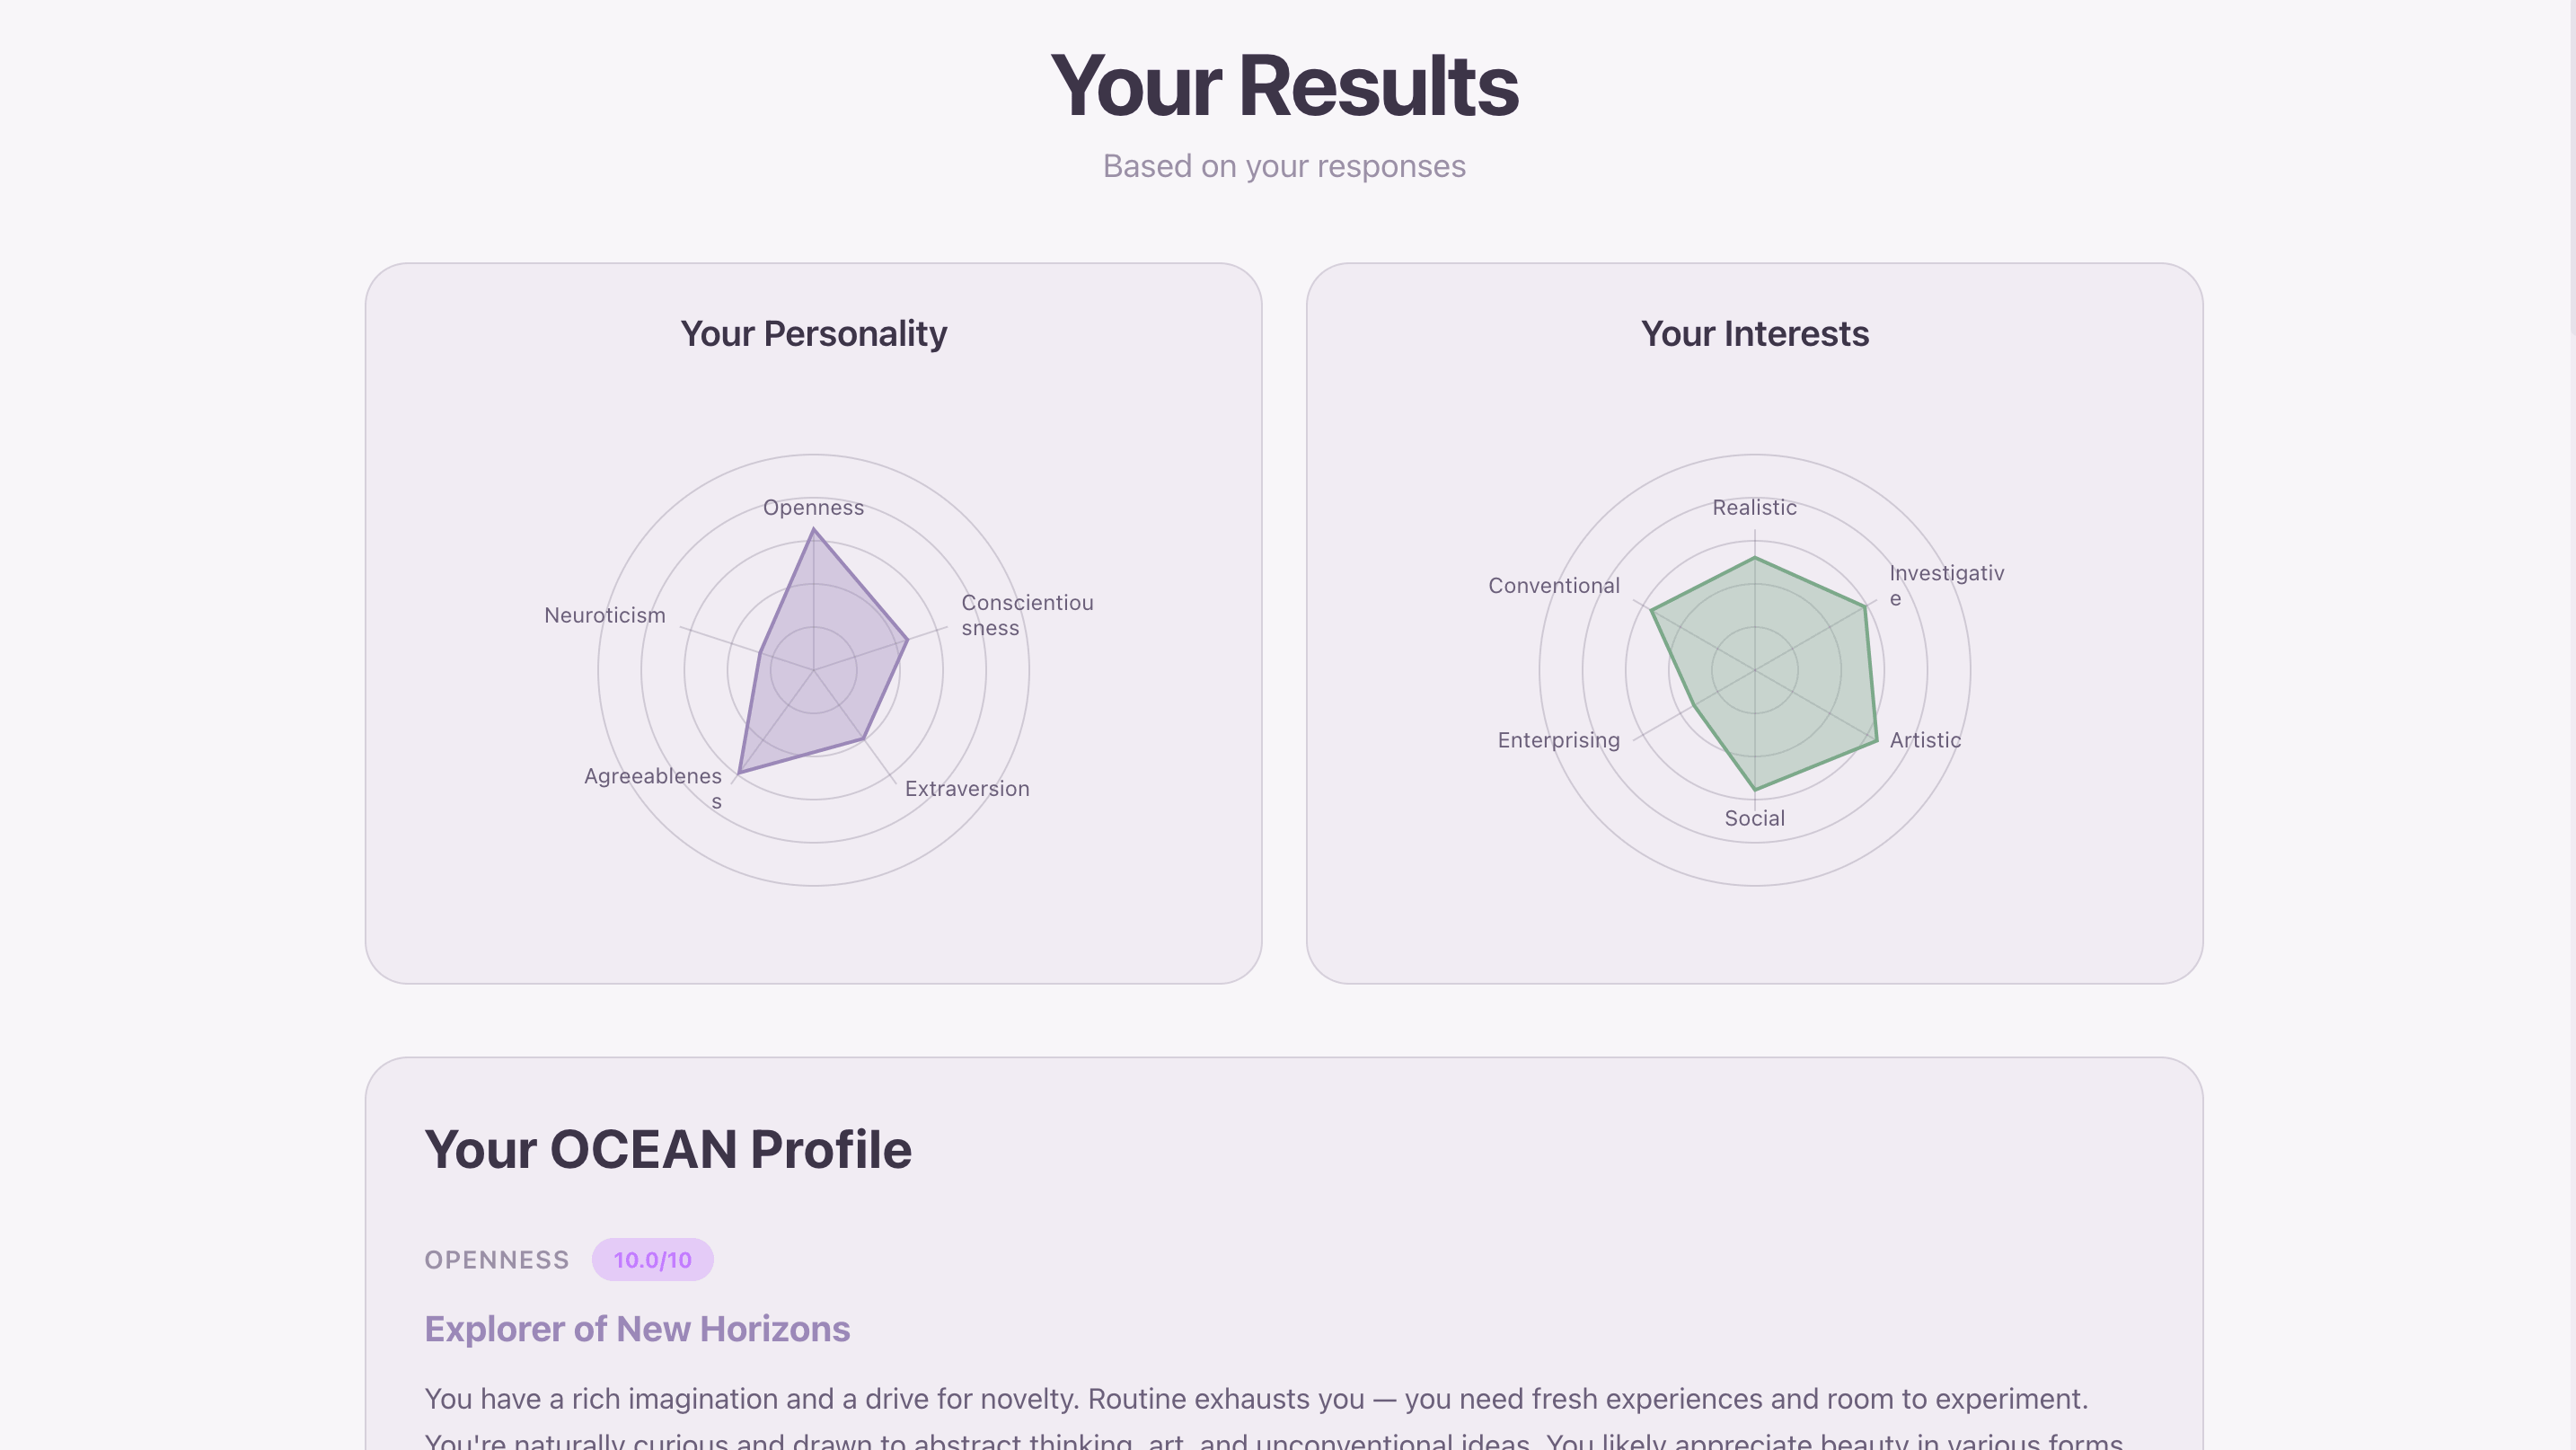The image size is (2576, 1450).
Task: Click the Explorer of New Horizons heading
Action: tap(637, 1328)
